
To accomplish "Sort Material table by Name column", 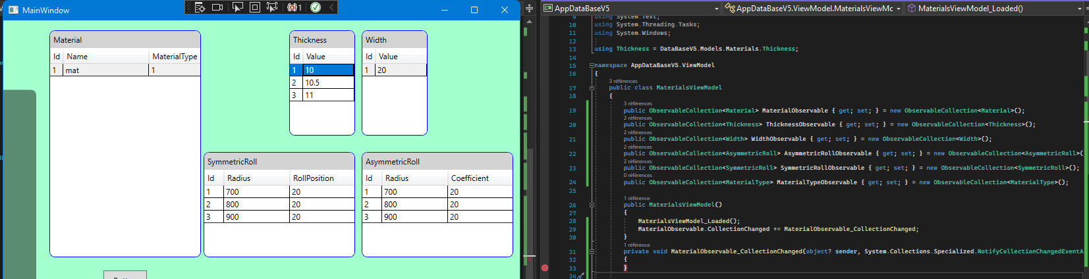I will point(105,57).
